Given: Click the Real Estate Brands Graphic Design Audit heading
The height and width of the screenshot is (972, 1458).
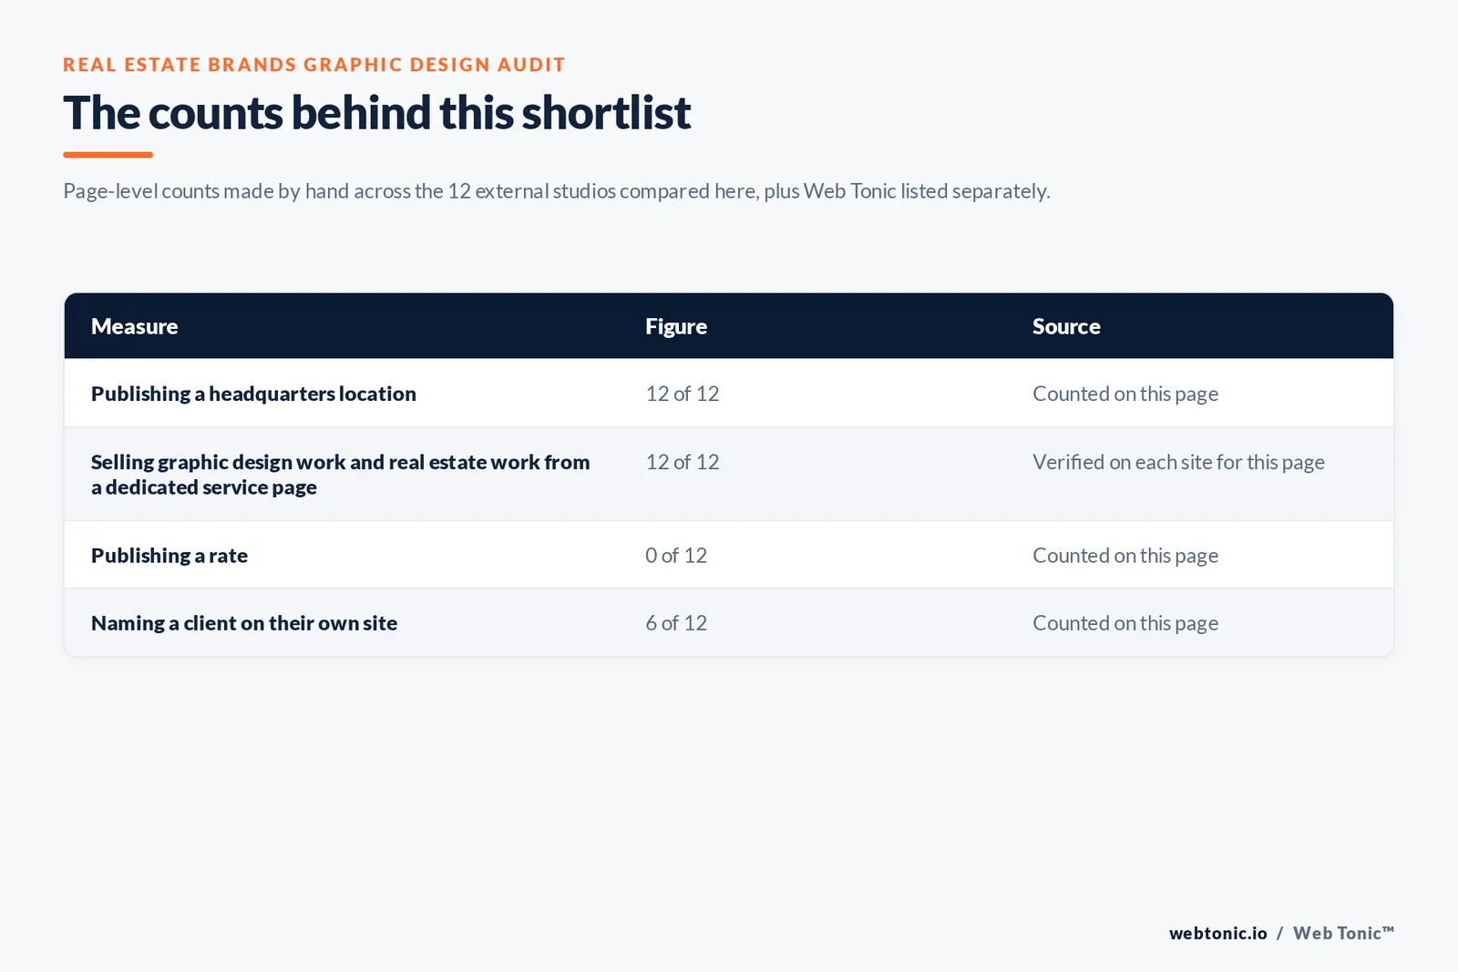Looking at the screenshot, I should tap(314, 65).
